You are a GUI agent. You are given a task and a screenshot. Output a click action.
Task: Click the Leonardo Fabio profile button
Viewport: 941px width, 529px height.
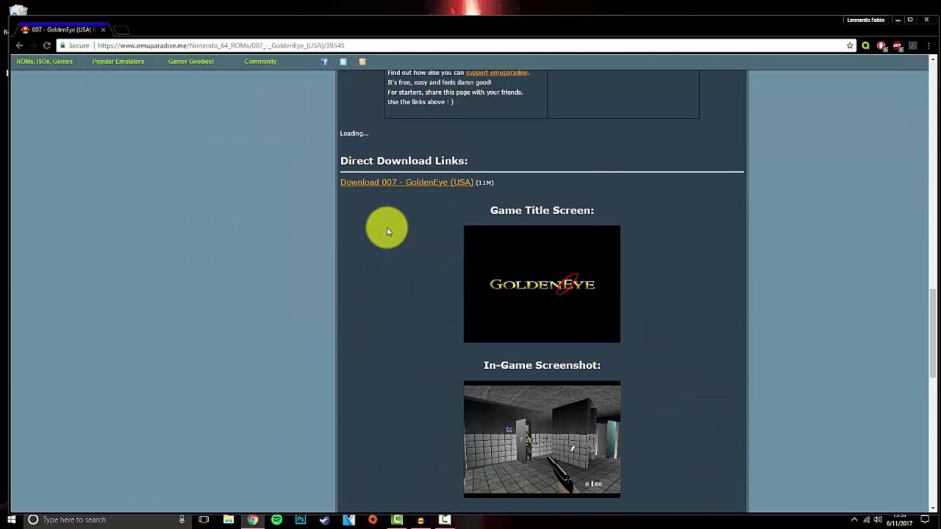point(865,20)
